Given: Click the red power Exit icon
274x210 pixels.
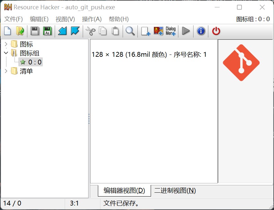Looking at the screenshot, I should tap(216, 31).
